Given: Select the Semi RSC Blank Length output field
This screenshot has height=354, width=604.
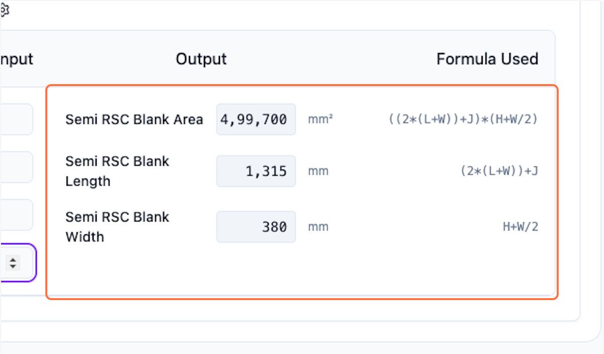Looking at the screenshot, I should 256,171.
